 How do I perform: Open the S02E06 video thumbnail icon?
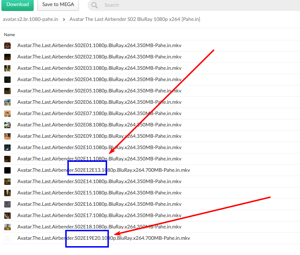click(x=7, y=102)
